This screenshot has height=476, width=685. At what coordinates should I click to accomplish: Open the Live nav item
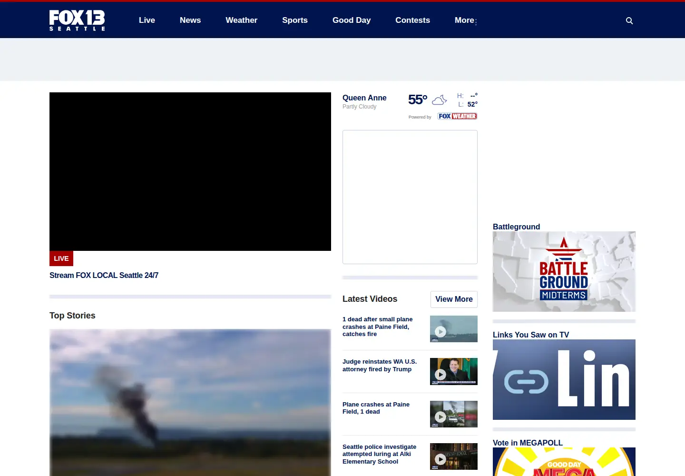click(147, 20)
